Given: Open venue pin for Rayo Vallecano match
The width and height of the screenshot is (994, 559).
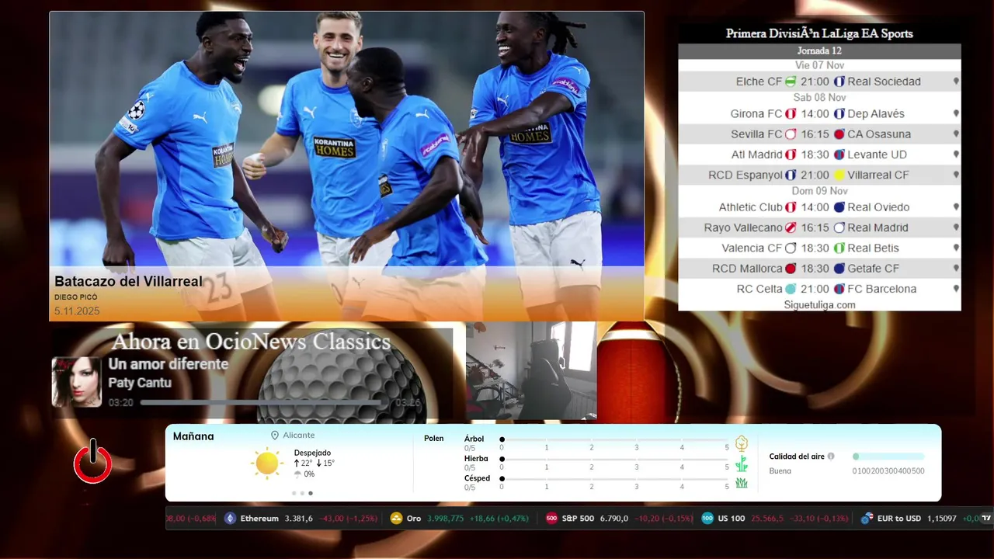Looking at the screenshot, I should (x=956, y=228).
